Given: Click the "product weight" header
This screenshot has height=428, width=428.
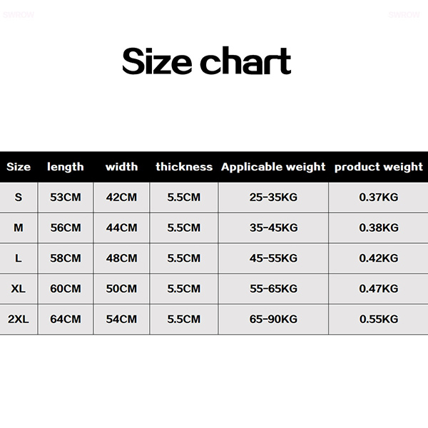Looking at the screenshot, I should click(x=378, y=167).
